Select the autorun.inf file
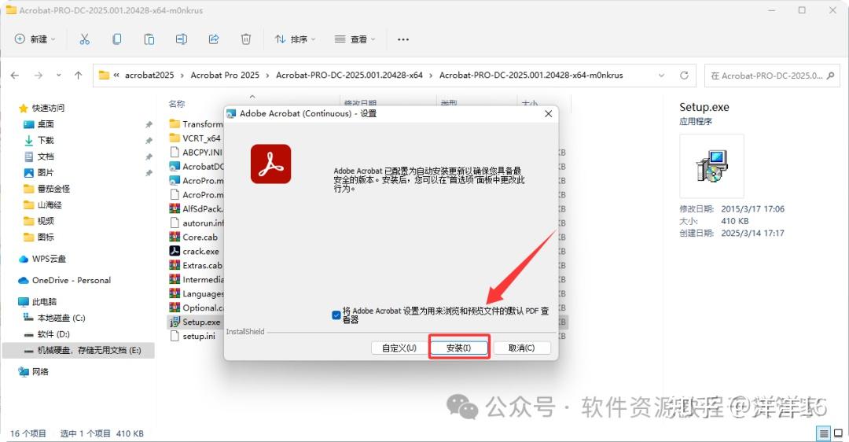 [x=196, y=223]
